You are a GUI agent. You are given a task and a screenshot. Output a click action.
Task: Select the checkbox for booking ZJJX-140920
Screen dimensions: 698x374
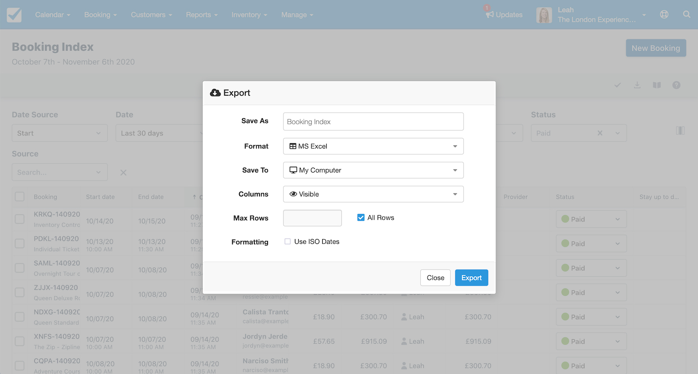(x=20, y=292)
